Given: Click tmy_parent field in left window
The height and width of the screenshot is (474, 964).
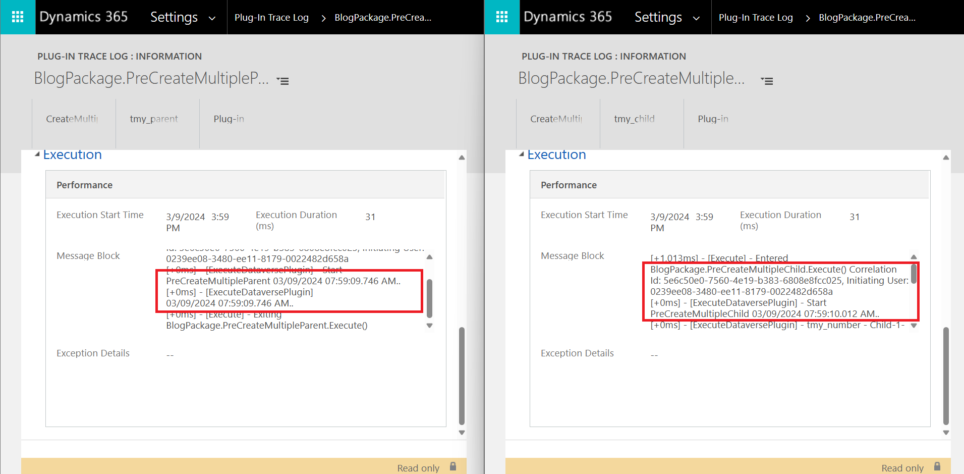Looking at the screenshot, I should pyautogui.click(x=154, y=119).
